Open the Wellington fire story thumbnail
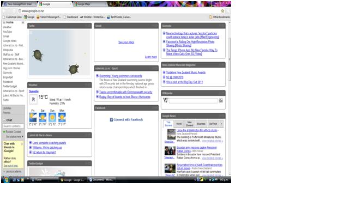 click(x=171, y=135)
